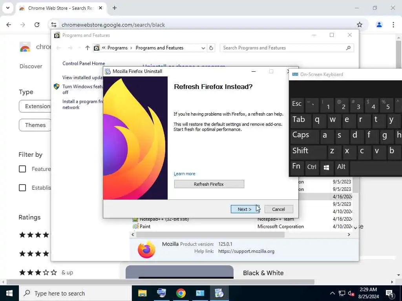Click the Refresh Firefox button
The image size is (402, 301).
[x=209, y=184]
